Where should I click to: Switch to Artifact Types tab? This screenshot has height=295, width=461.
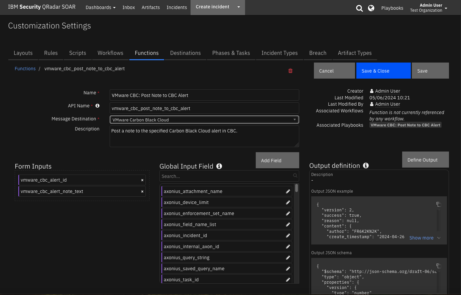[355, 53]
